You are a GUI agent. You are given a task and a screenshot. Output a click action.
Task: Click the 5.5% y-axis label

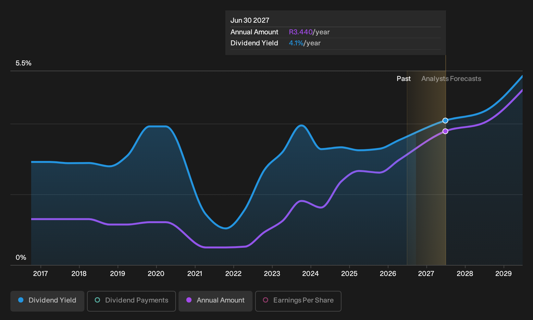[23, 63]
